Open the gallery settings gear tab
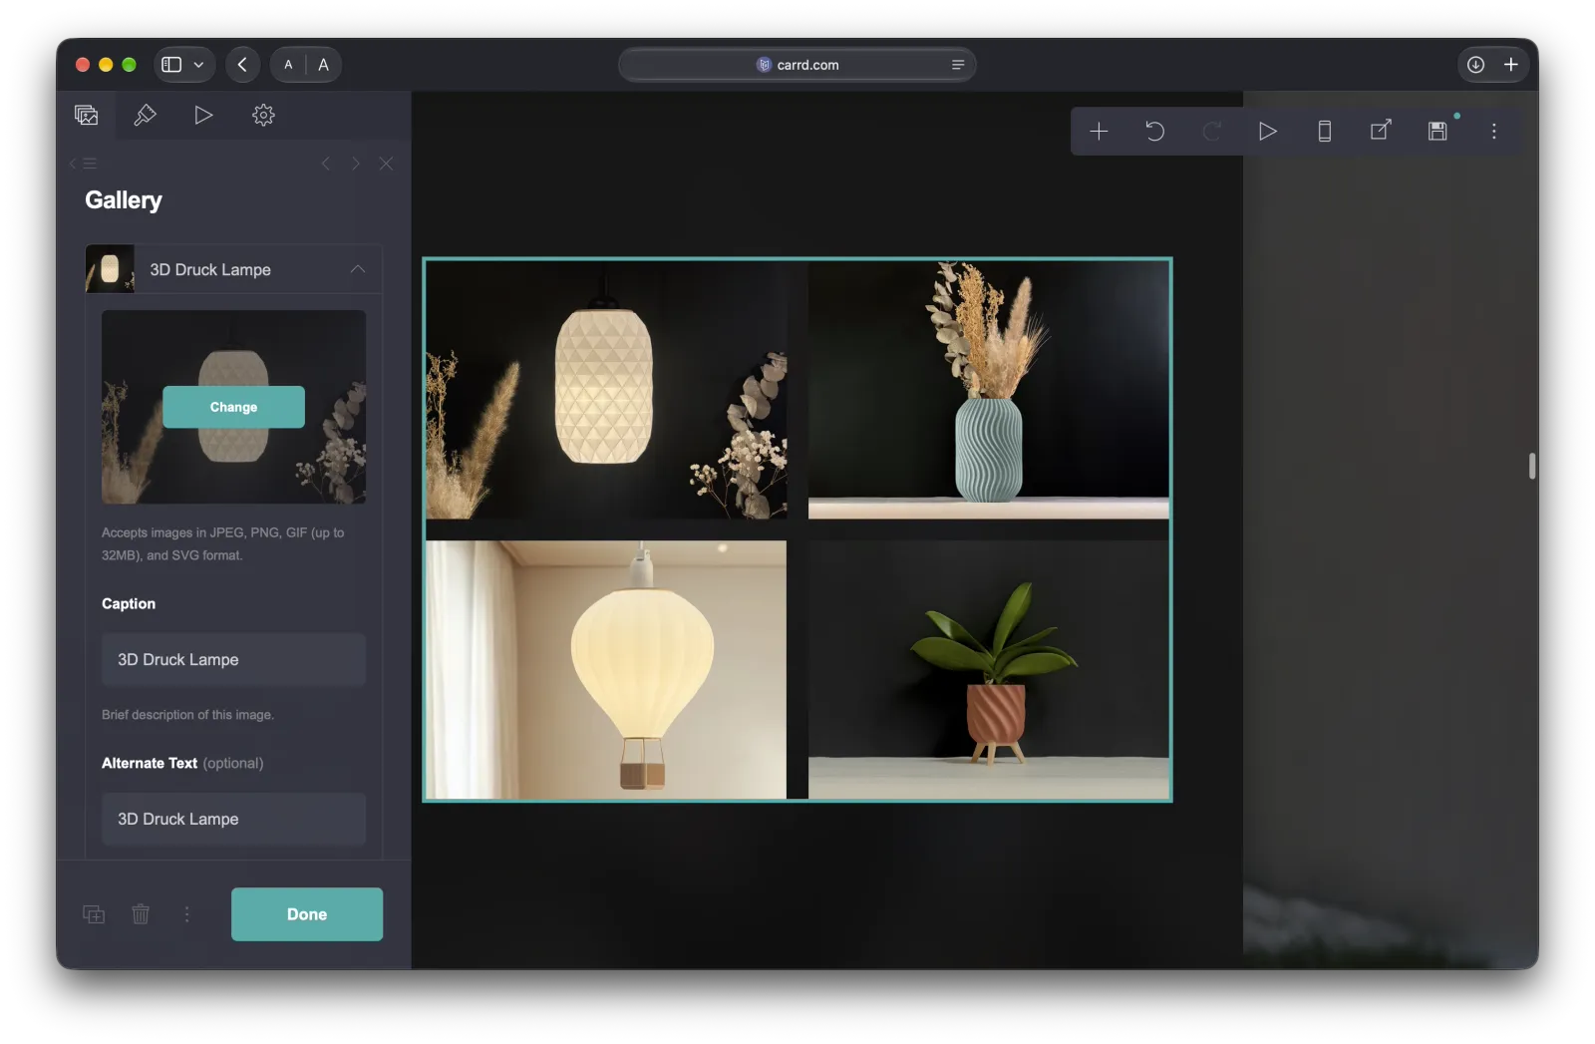The image size is (1595, 1044). point(263,115)
